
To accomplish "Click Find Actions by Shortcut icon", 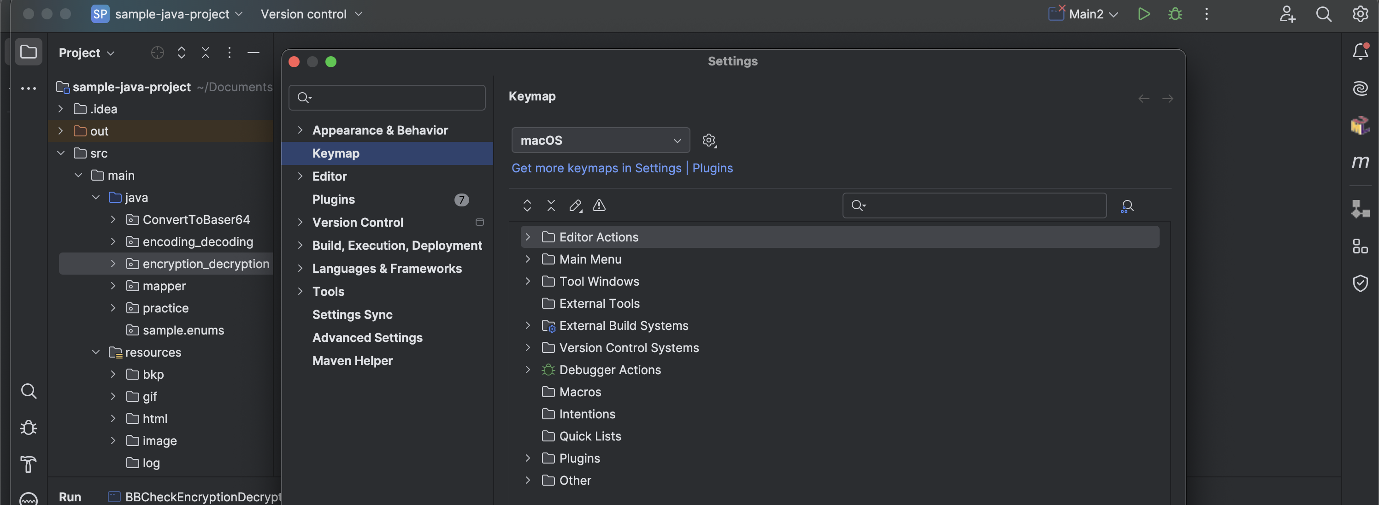I will [x=1127, y=206].
